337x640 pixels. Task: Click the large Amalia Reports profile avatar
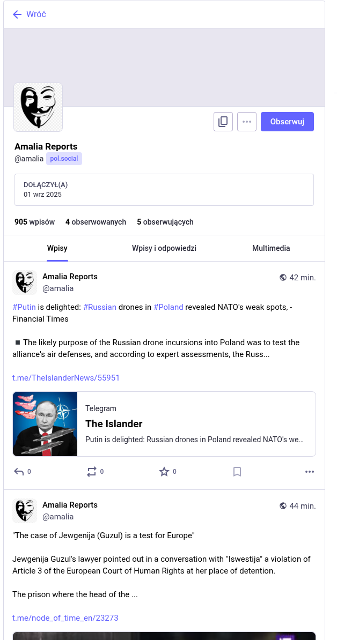(38, 107)
